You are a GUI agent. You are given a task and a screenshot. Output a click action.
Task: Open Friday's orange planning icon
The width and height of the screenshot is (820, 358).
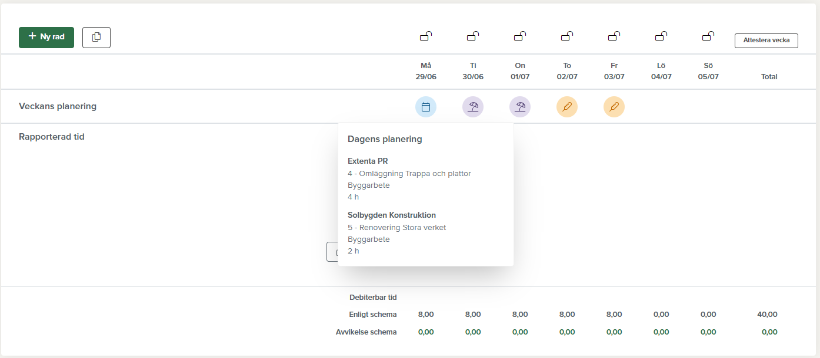[x=614, y=107]
